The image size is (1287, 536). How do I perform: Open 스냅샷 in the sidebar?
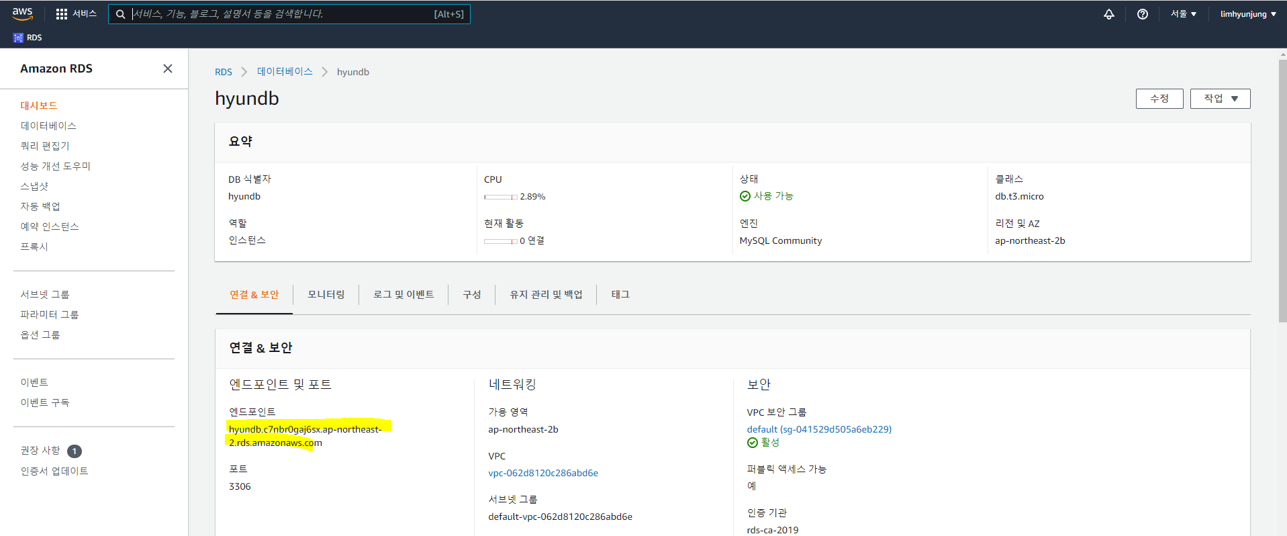point(34,186)
